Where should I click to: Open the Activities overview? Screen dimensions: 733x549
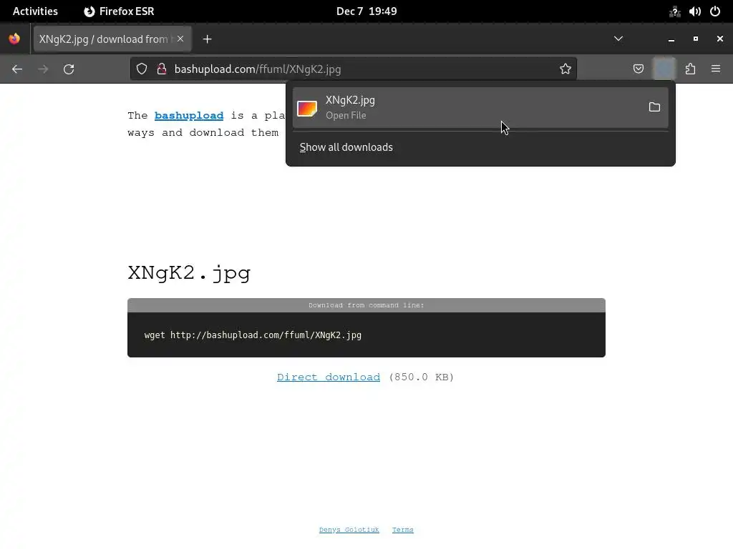tap(35, 11)
